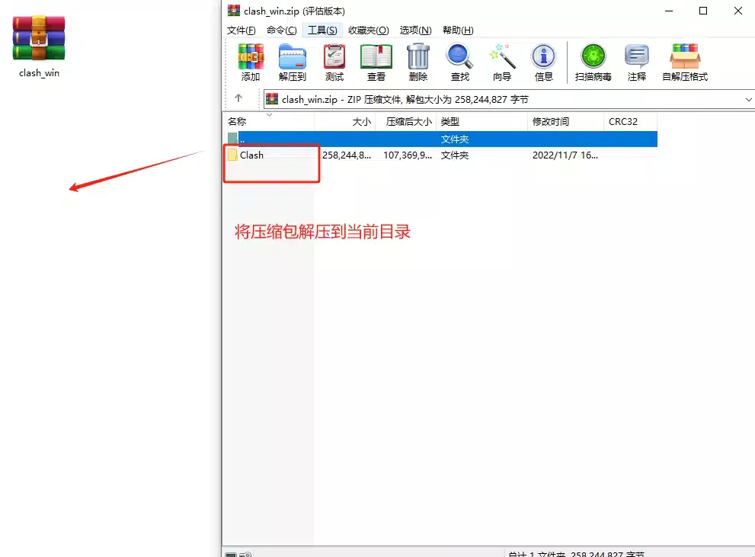755x557 pixels.
Task: Launch the Wizard (向导) wand icon
Action: click(x=501, y=62)
